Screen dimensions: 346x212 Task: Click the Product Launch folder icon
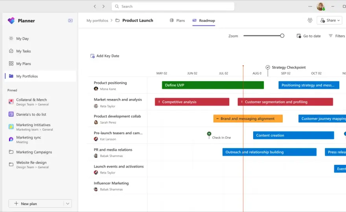pyautogui.click(x=118, y=20)
